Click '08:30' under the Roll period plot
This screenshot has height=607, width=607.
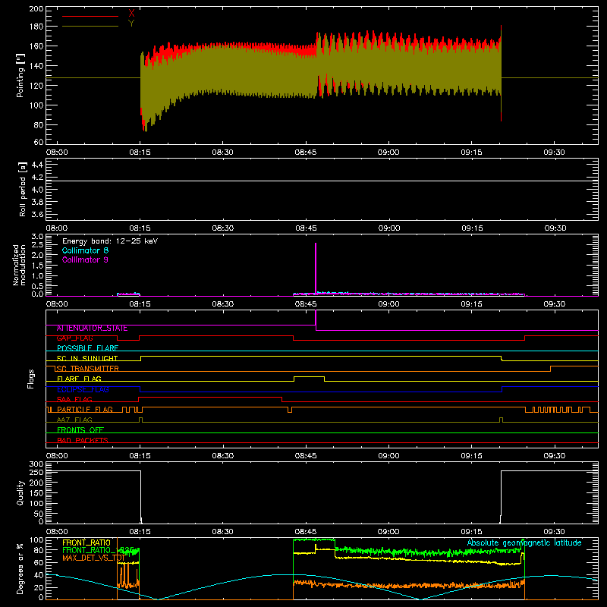(x=222, y=228)
